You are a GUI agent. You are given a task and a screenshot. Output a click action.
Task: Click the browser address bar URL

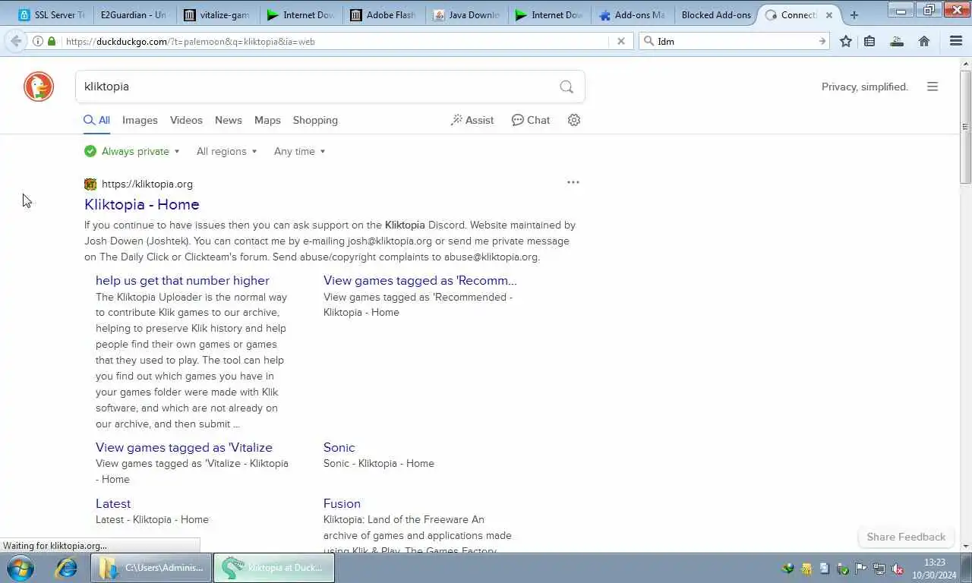coord(191,41)
